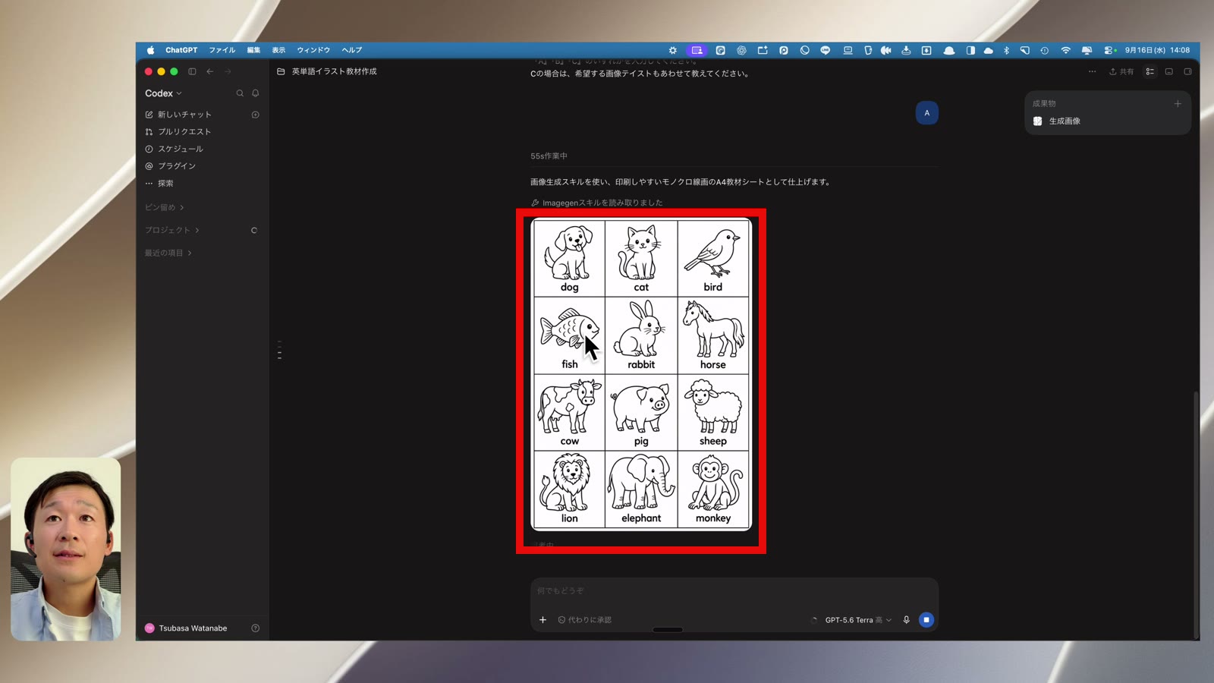Open the three-dots more menu in header

1092,71
